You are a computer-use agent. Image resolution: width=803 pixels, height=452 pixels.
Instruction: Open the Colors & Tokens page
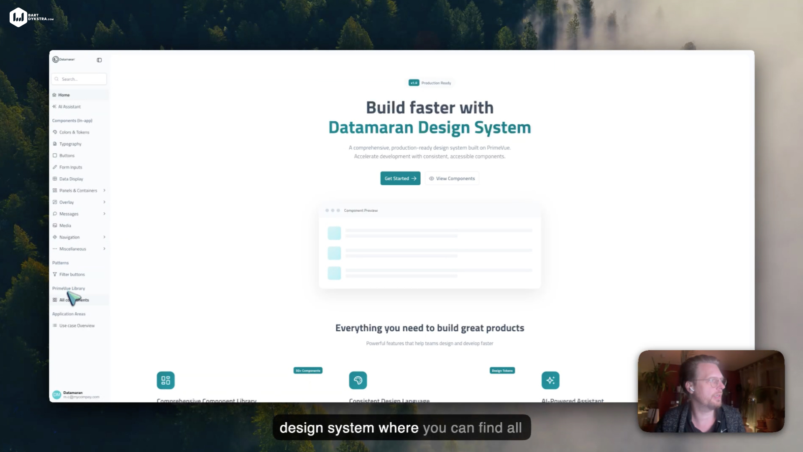(x=74, y=132)
